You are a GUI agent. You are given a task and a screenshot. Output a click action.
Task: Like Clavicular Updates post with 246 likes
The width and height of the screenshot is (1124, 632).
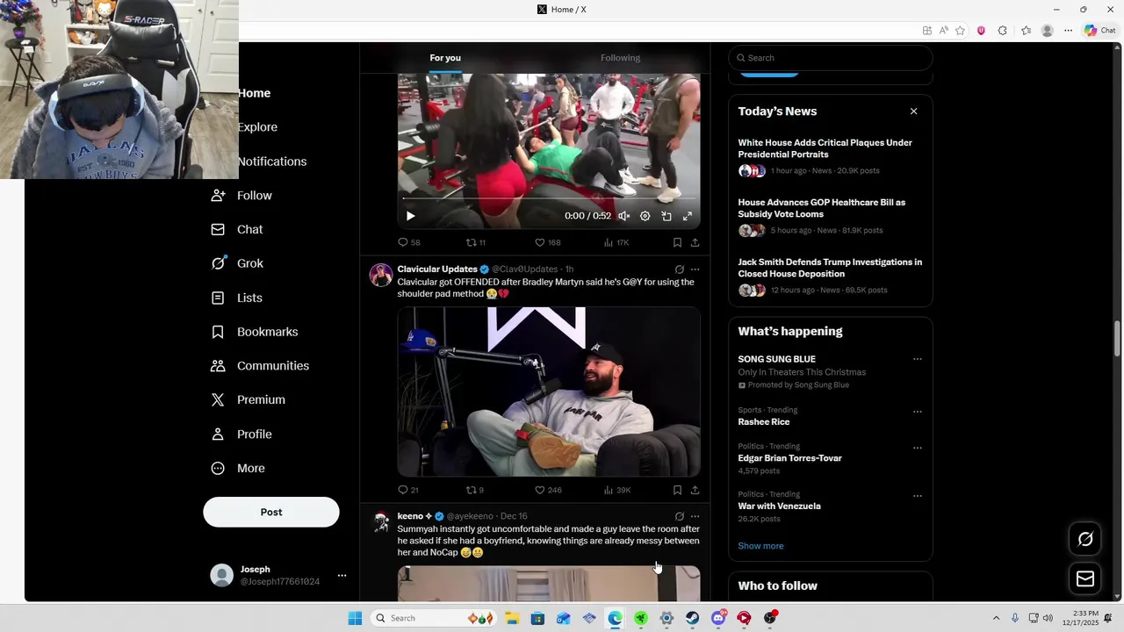tap(548, 490)
